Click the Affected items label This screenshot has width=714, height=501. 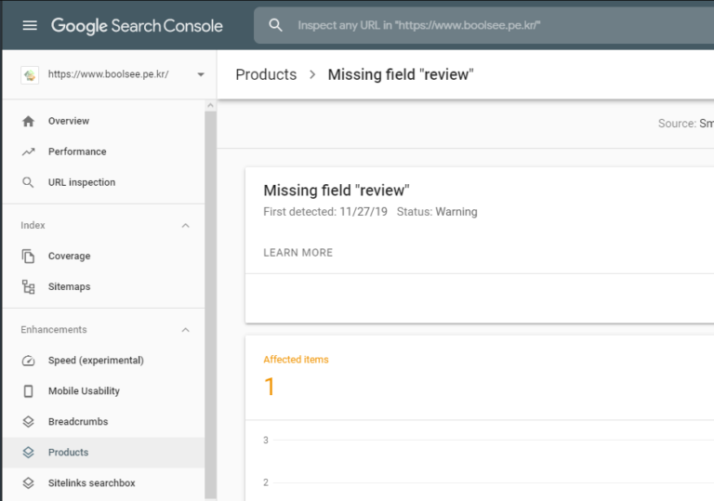296,360
